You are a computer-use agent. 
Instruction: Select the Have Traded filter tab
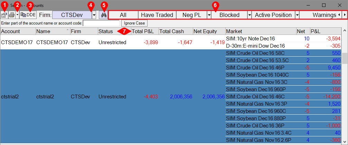click(157, 15)
